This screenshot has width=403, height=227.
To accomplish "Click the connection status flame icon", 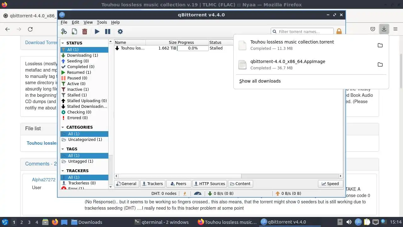I will 185,193.
